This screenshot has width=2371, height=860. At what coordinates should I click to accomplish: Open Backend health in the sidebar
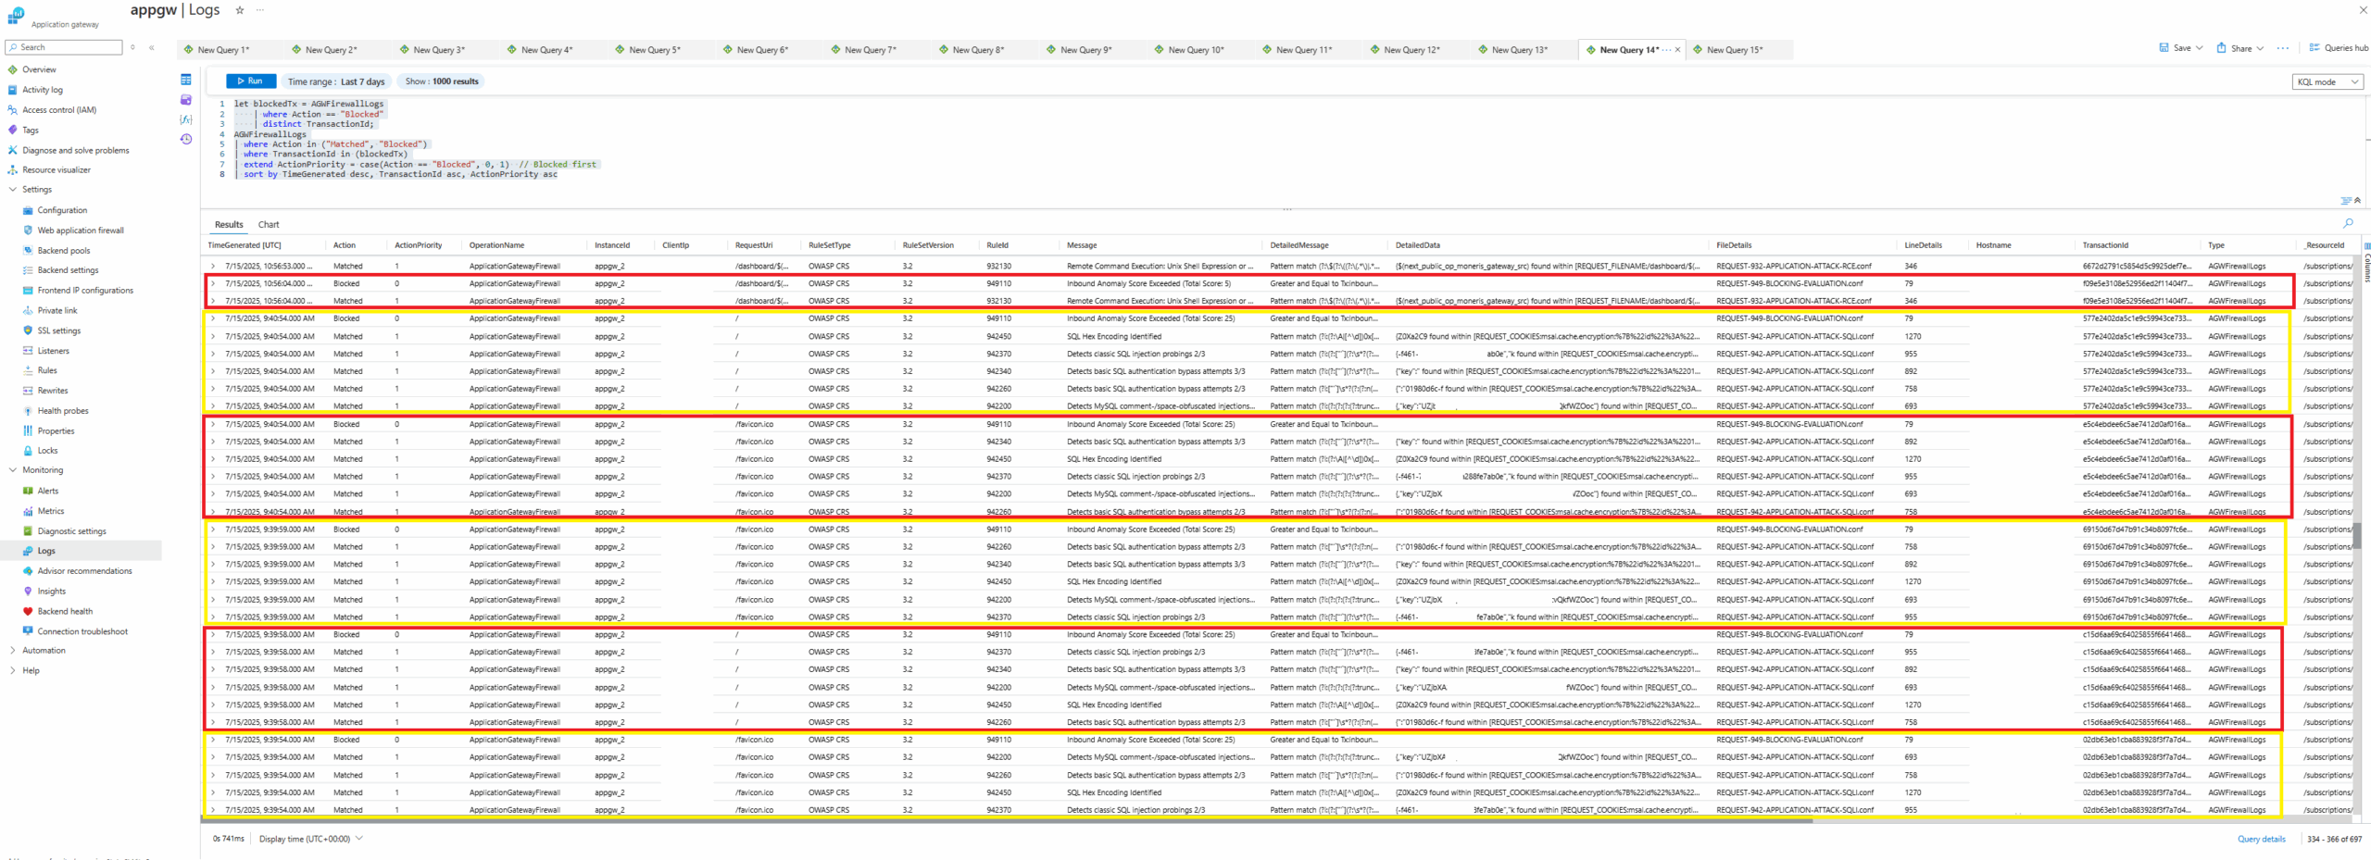[x=64, y=612]
